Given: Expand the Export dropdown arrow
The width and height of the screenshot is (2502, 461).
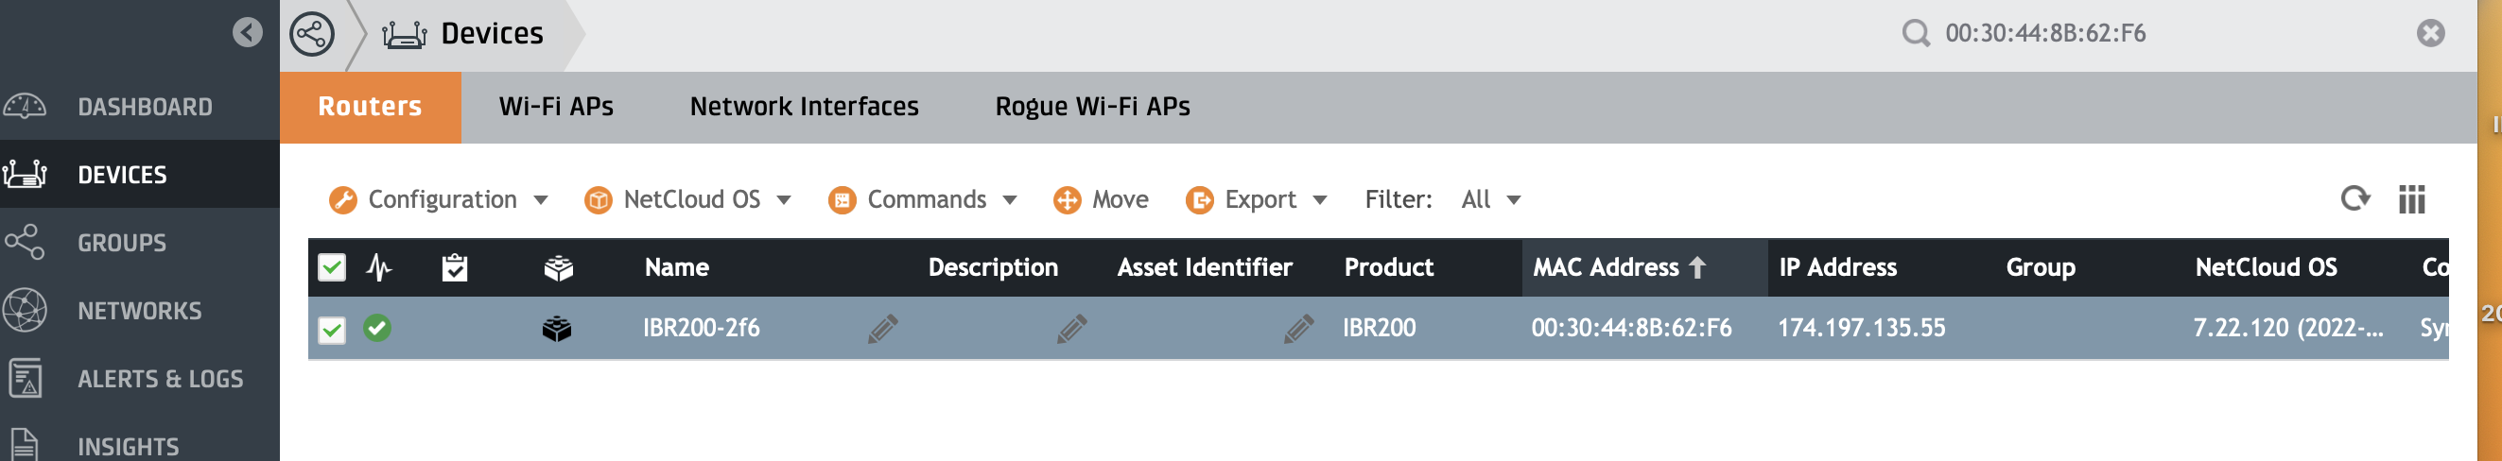Looking at the screenshot, I should [x=1320, y=201].
